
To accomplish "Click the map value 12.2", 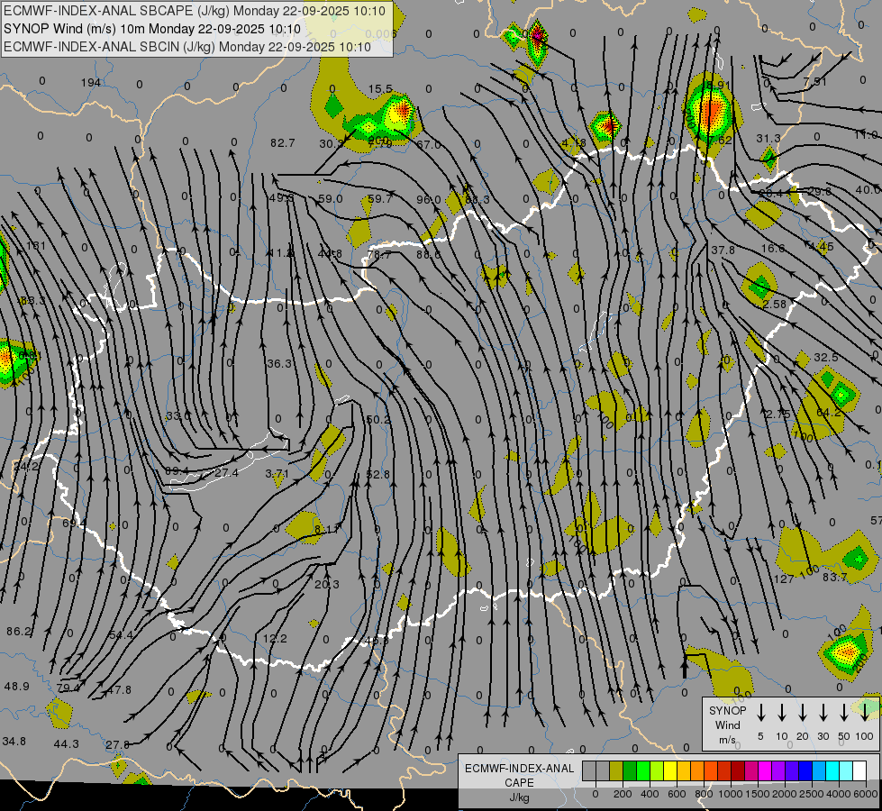I will coord(275,639).
